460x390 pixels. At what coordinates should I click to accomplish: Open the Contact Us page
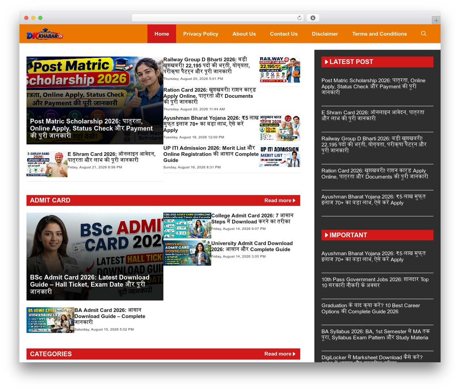284,34
